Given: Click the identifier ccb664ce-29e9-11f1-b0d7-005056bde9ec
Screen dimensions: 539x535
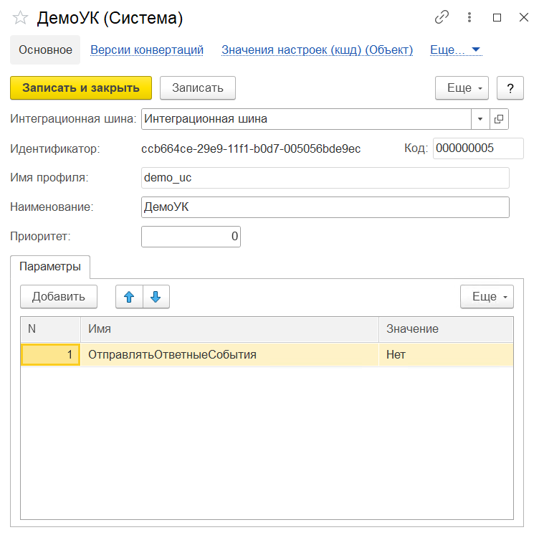Looking at the screenshot, I should pos(251,148).
